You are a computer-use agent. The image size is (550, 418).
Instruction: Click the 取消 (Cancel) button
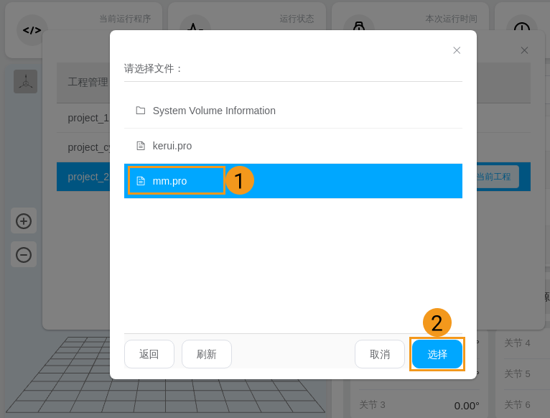(x=380, y=354)
